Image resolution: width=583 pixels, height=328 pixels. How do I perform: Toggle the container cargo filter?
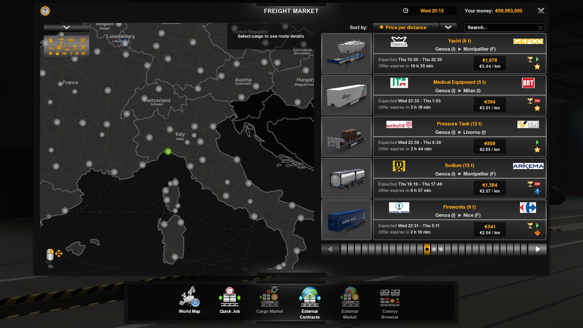point(71,40)
